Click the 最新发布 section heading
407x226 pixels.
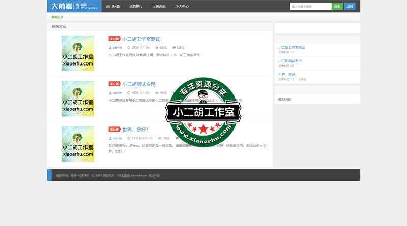pyautogui.click(x=59, y=27)
